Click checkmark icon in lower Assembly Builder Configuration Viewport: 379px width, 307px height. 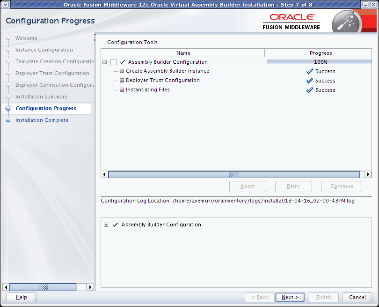[x=115, y=225]
